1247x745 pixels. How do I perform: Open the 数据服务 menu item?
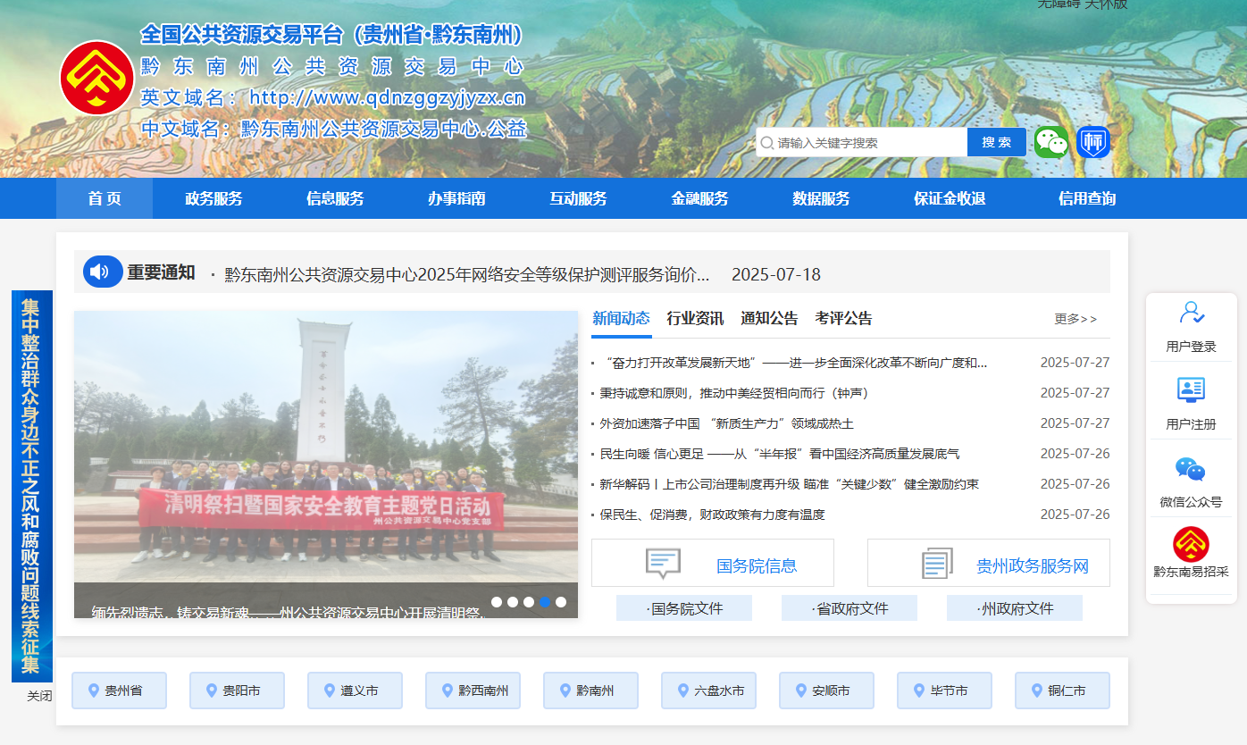[x=820, y=198]
